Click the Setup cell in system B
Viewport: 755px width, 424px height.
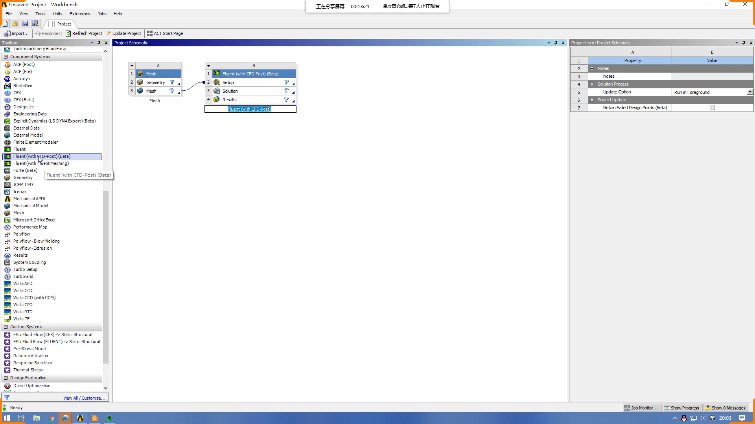tap(228, 82)
